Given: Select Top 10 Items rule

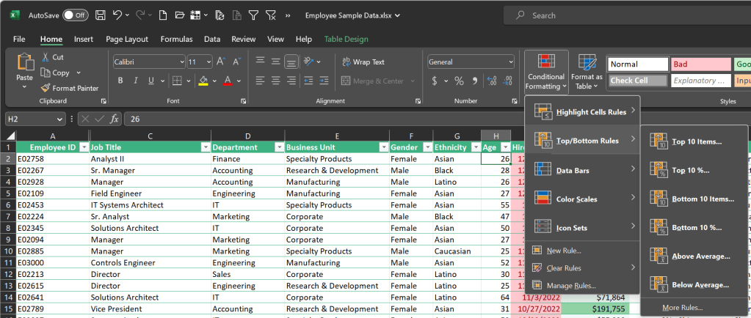Looking at the screenshot, I should coord(696,141).
